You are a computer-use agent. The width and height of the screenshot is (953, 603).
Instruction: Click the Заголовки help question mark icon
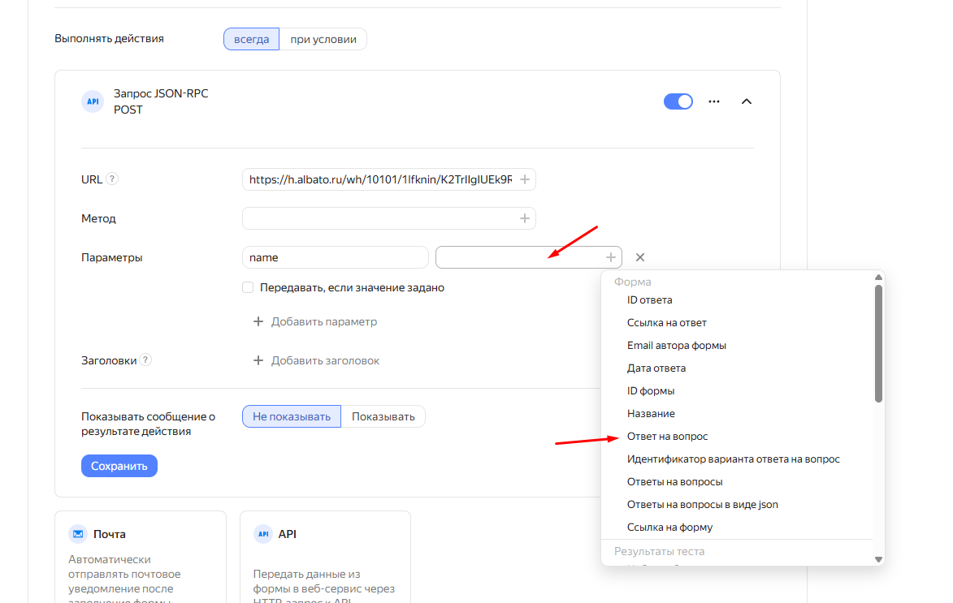pos(145,360)
